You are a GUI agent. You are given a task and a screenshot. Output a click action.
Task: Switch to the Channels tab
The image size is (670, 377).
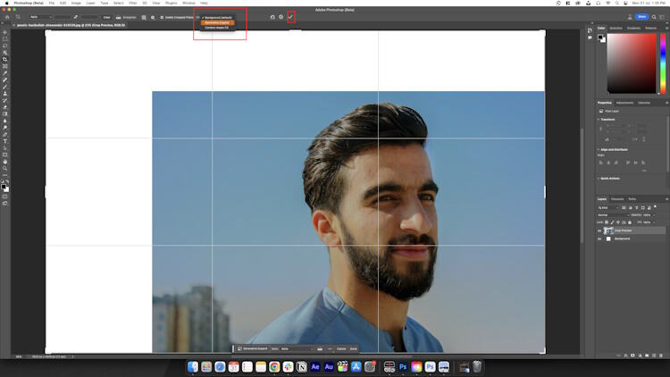tap(617, 198)
